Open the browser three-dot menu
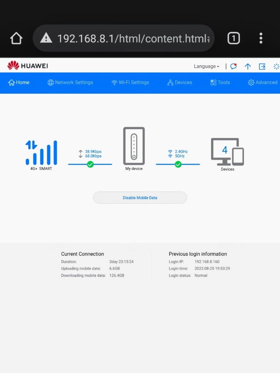The height and width of the screenshot is (373, 280). coord(261,38)
